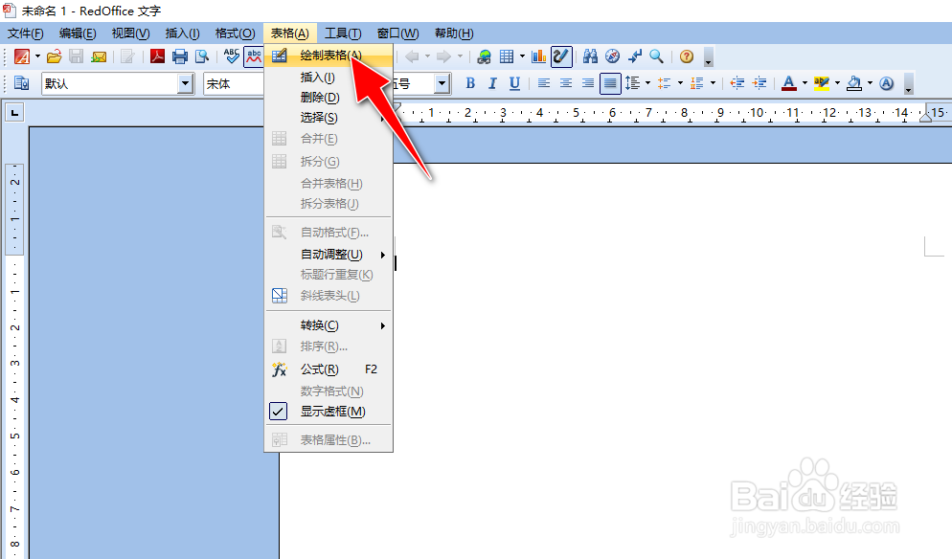Screen dimensions: 952x559
Task: Print the document via the printer icon
Action: click(x=179, y=56)
